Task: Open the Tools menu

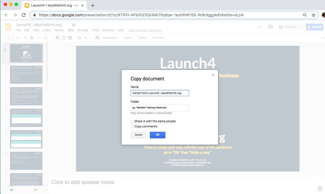Action: click(95, 30)
